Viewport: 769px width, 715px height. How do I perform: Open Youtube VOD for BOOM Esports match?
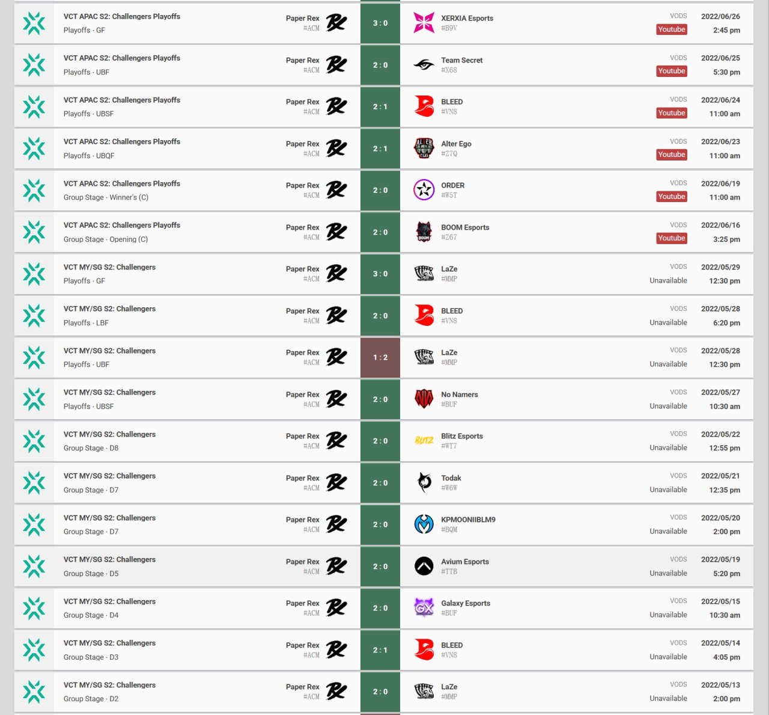point(671,238)
